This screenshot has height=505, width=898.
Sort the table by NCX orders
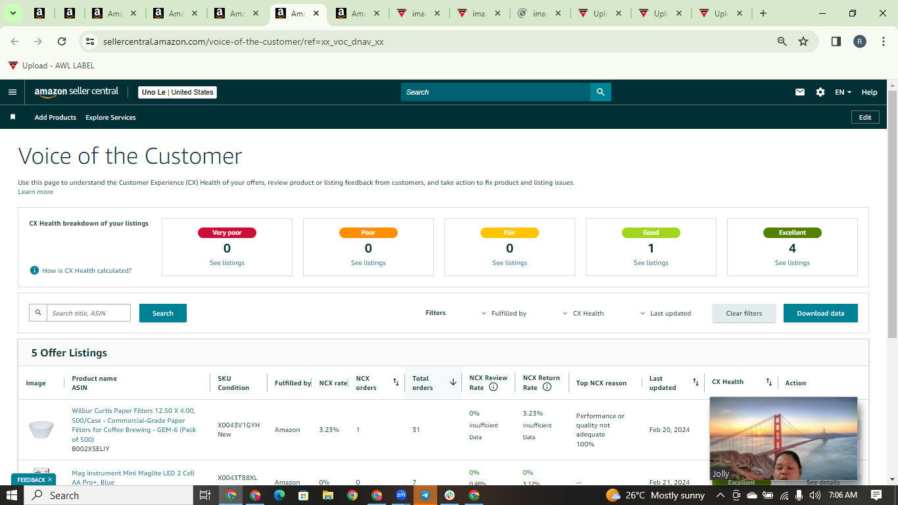(396, 382)
